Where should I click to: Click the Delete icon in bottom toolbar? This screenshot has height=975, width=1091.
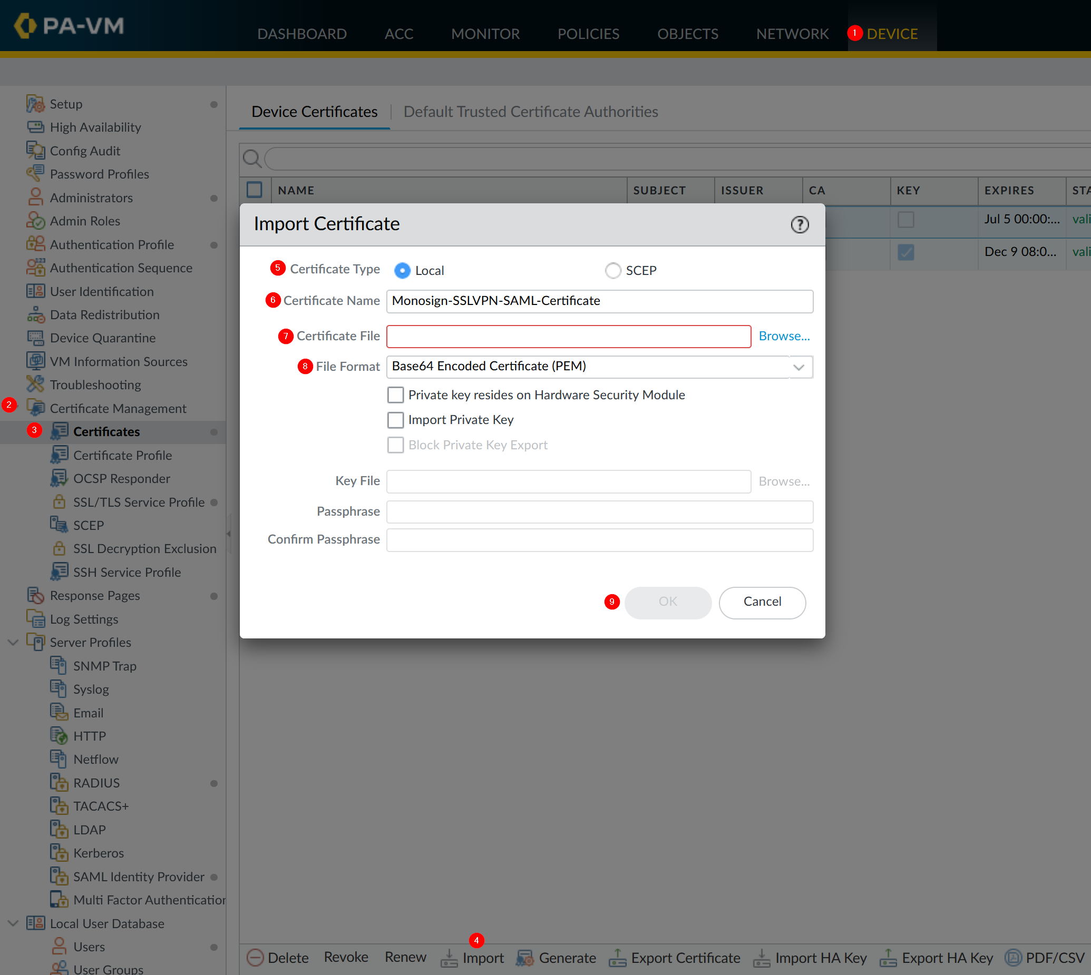[x=255, y=958]
